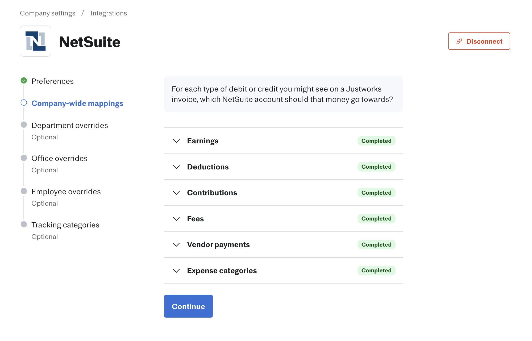Click the Office overrides step dot
532x341 pixels.
pos(24,158)
